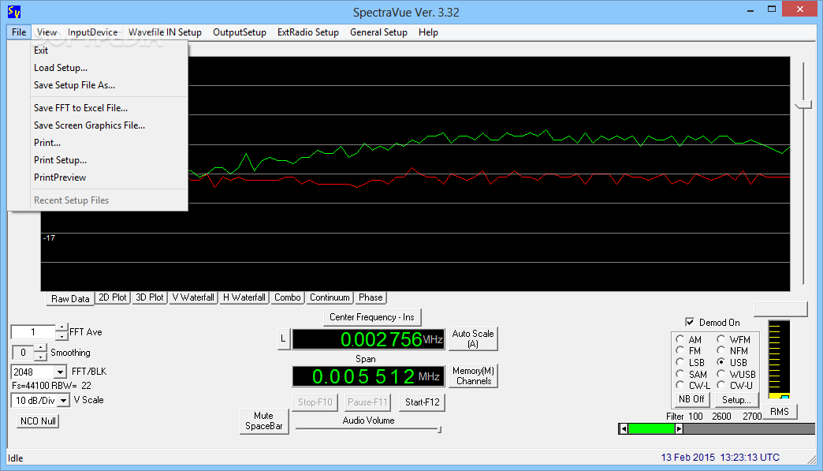Click the FFT Ave input field
The height and width of the screenshot is (471, 823).
pos(33,332)
